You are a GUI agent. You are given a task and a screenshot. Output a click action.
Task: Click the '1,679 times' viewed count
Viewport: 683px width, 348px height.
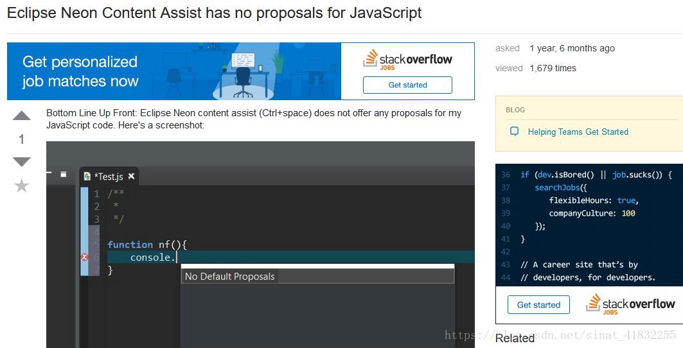tap(553, 69)
